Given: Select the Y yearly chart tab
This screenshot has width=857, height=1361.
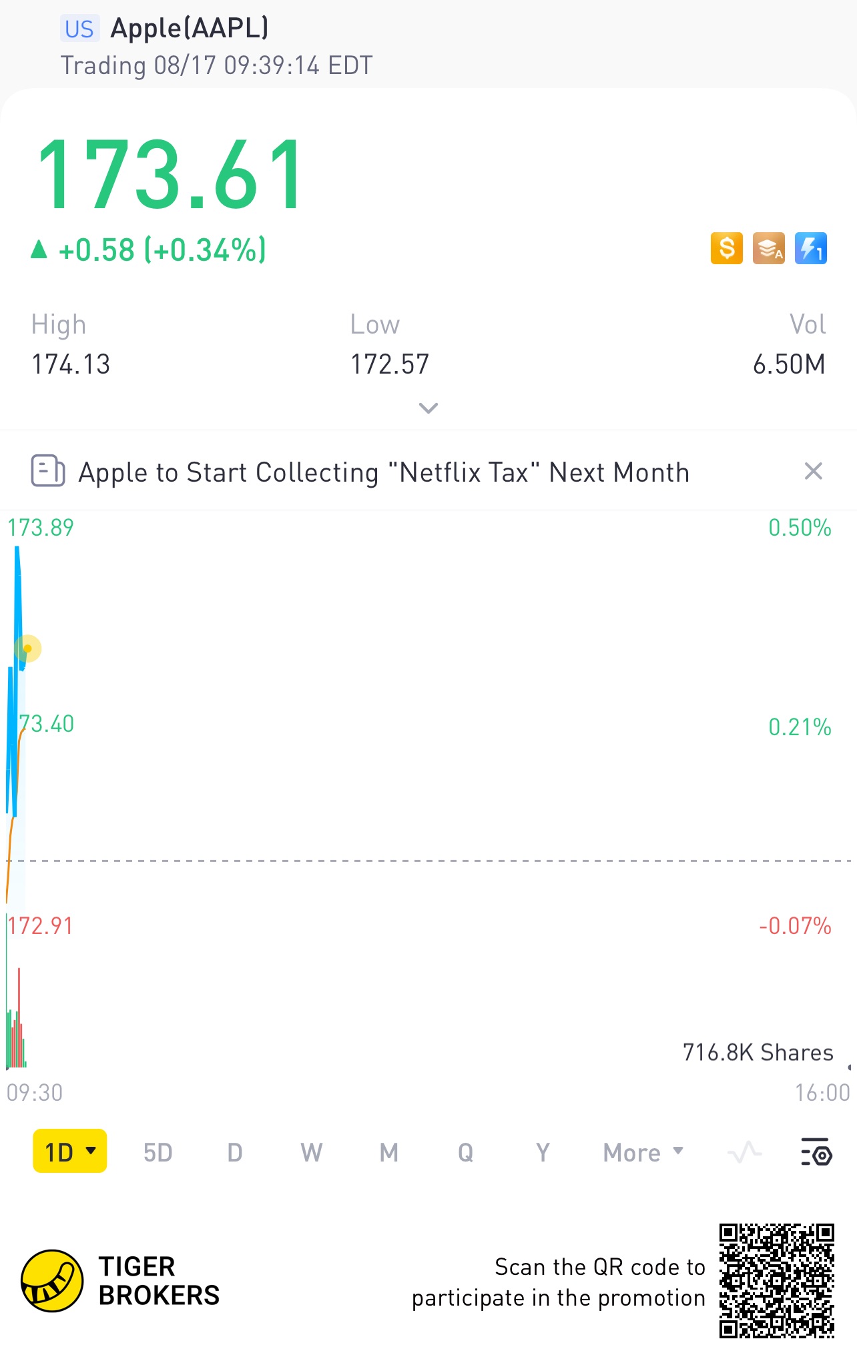Looking at the screenshot, I should click(x=543, y=1152).
